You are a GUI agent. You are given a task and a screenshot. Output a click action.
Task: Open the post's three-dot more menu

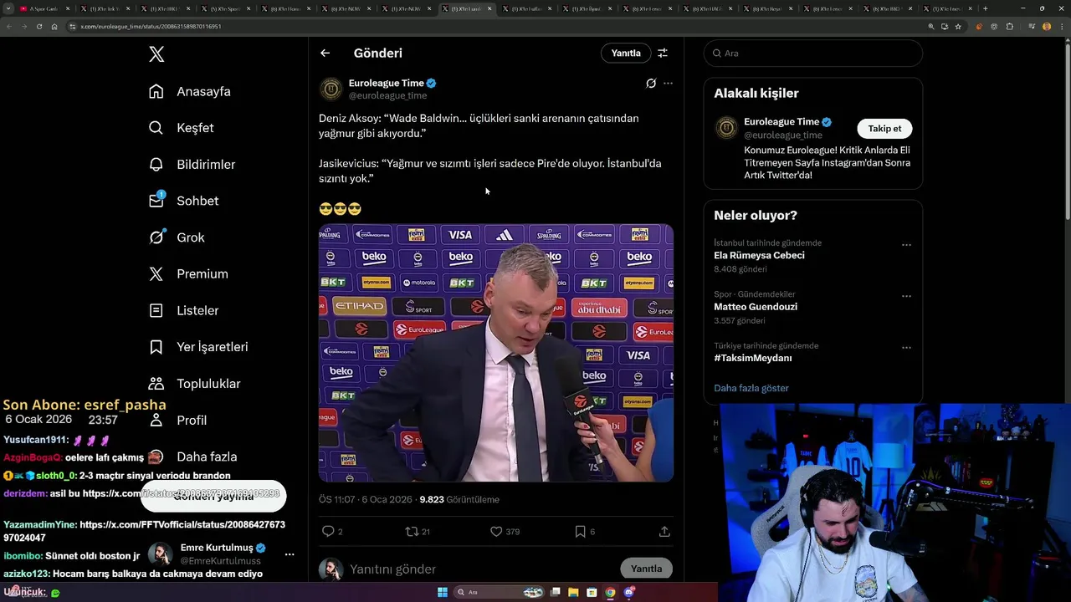point(668,83)
